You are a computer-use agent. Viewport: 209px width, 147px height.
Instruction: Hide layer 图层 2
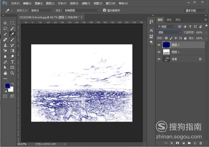pyautogui.click(x=159, y=45)
